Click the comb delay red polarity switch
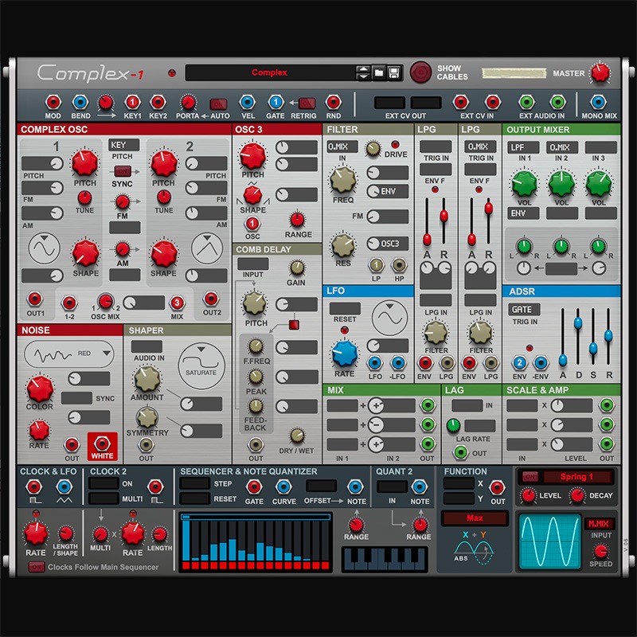 [294, 325]
